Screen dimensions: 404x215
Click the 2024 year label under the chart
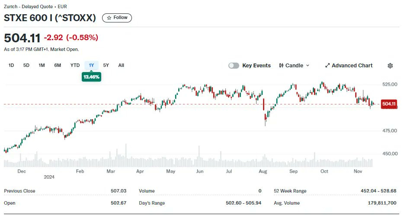[x=49, y=177]
